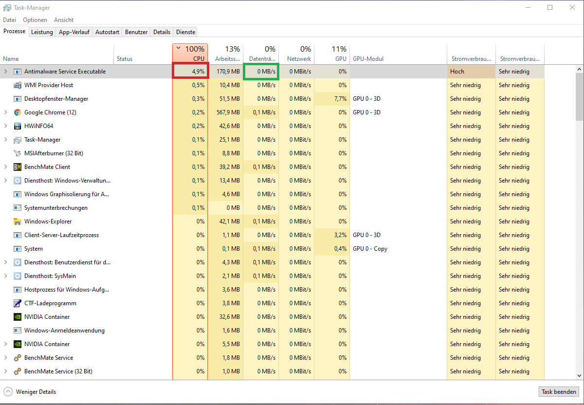Click the Client-Server-Laufzeitprozess icon

pyautogui.click(x=18, y=235)
